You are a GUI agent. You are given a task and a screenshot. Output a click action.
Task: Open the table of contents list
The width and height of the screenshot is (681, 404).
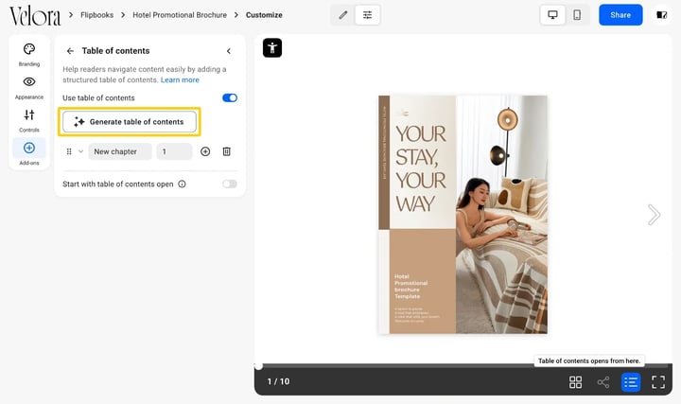tap(631, 382)
